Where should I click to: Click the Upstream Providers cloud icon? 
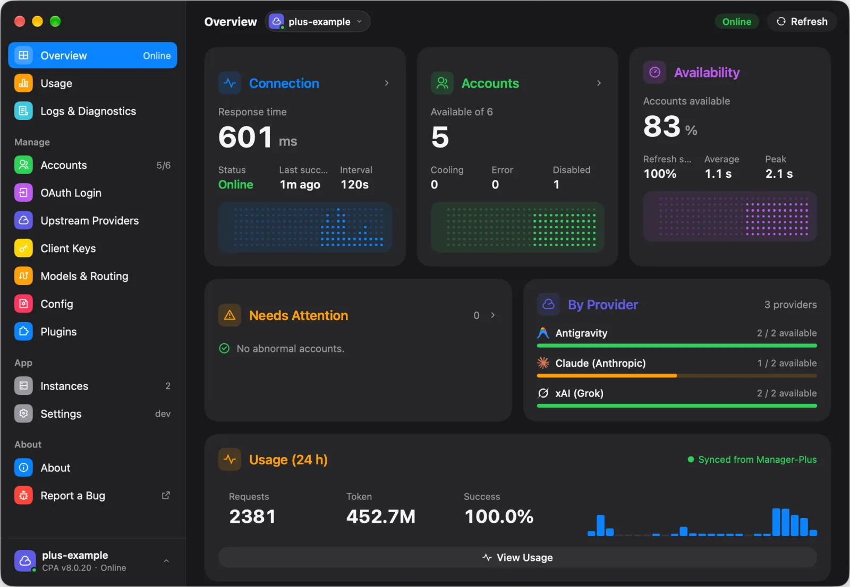tap(23, 220)
